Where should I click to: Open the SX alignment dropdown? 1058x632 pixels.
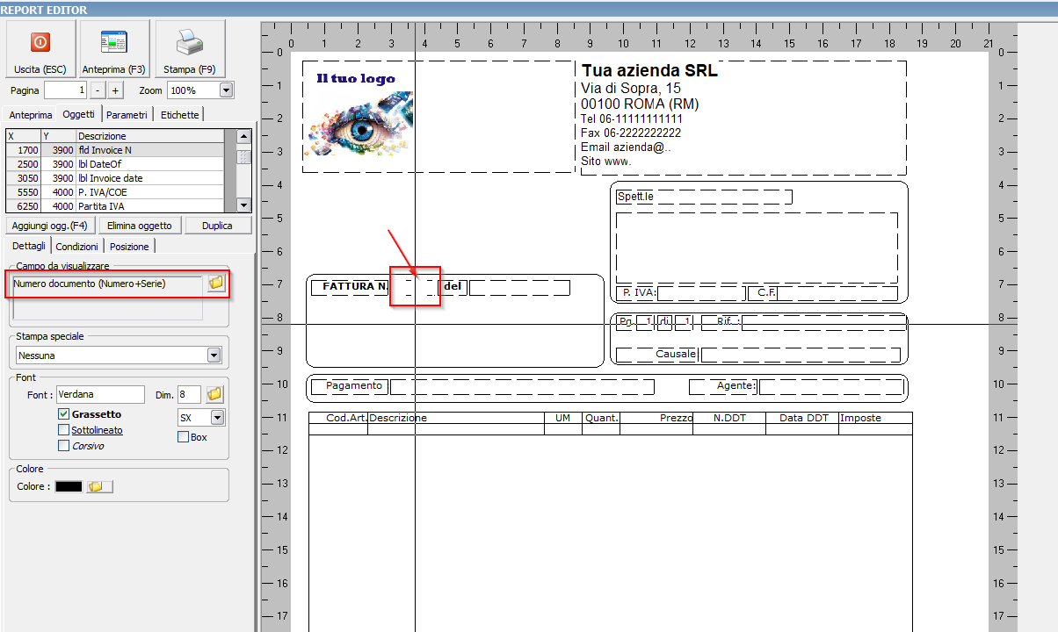[x=217, y=418]
